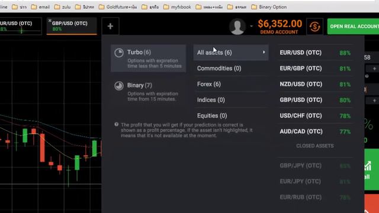
Task: Click the closed EUR/JPY (OTC) asset
Action: click(315, 182)
